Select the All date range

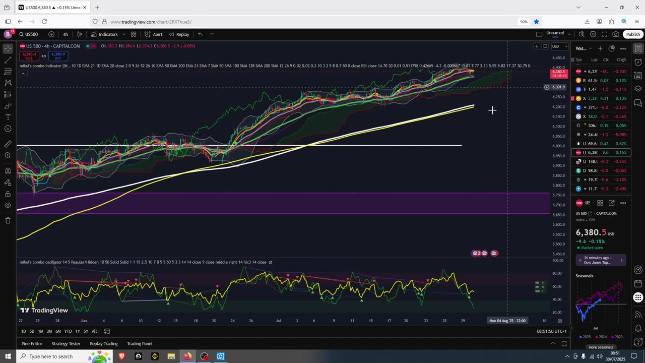pos(94,331)
